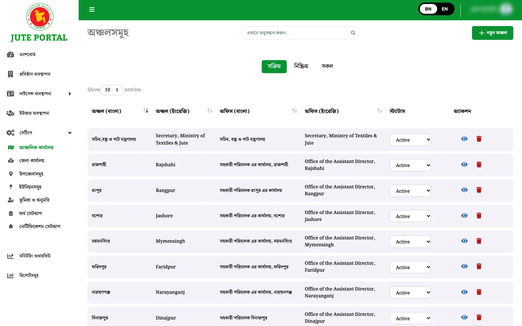Open the Show entries count dropdown
The width and height of the screenshot is (522, 326).
112,90
